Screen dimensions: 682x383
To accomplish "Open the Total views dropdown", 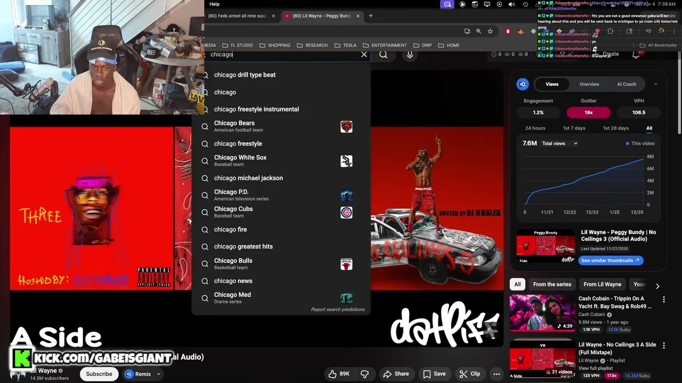I will (559, 143).
